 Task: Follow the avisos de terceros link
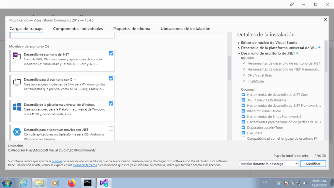(x=84, y=165)
